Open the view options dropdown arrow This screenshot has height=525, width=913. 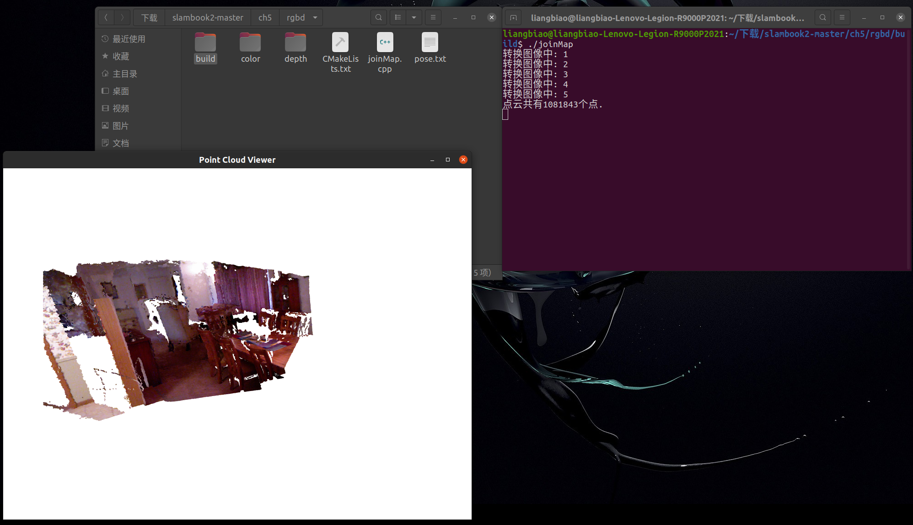[x=414, y=17]
